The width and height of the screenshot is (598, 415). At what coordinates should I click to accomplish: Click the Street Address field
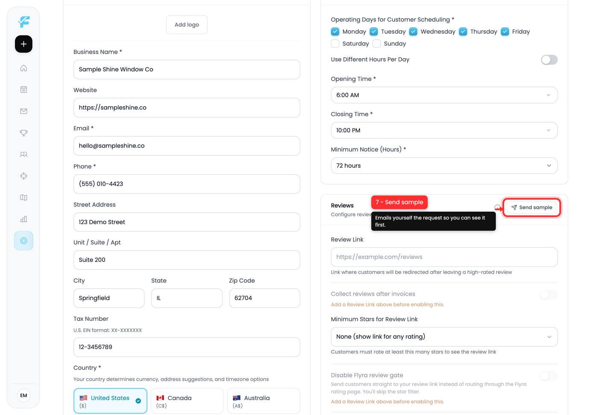click(x=187, y=222)
